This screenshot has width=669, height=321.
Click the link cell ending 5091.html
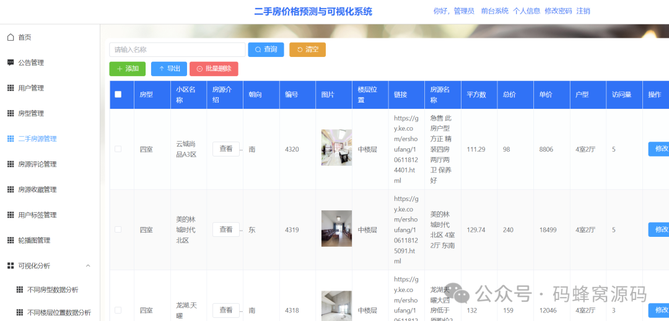[406, 229]
